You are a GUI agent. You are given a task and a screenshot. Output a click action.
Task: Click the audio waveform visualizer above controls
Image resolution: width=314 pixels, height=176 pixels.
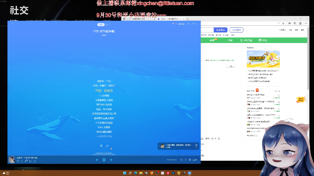coord(104,154)
